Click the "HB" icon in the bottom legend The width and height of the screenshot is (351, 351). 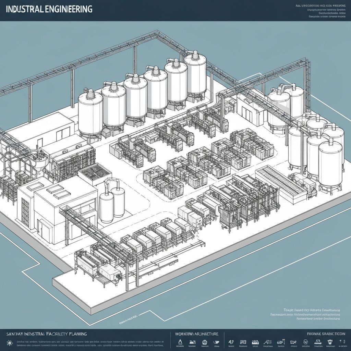point(243,342)
